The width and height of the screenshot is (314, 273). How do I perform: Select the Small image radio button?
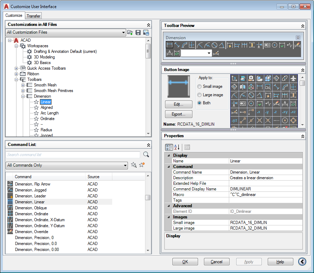[x=200, y=86]
